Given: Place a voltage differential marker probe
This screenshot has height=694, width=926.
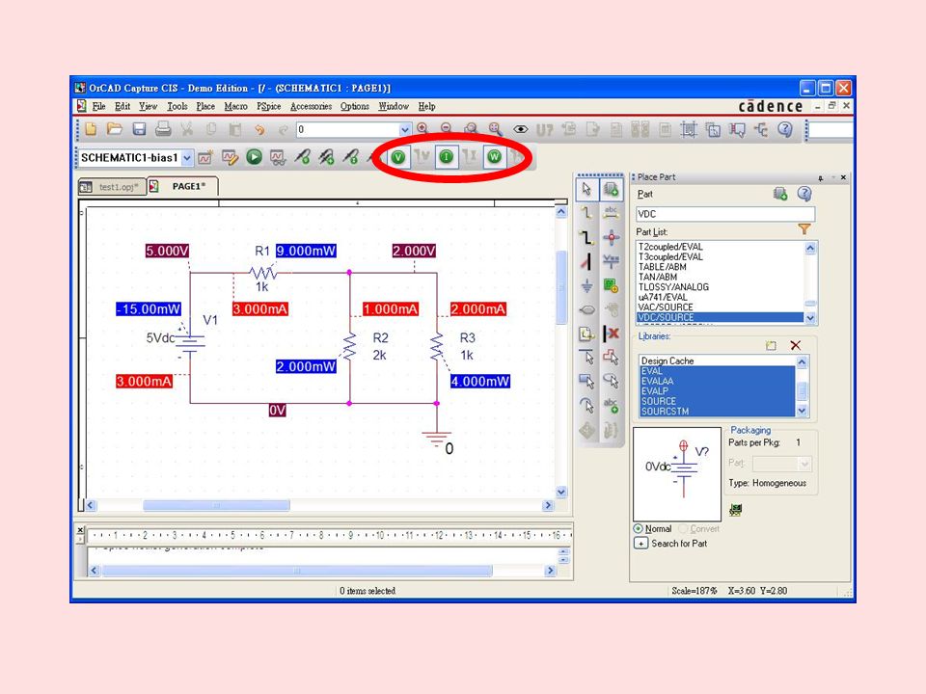Looking at the screenshot, I should [x=327, y=157].
